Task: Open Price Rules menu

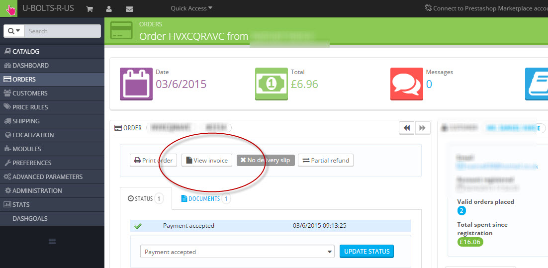Action: (x=52, y=107)
